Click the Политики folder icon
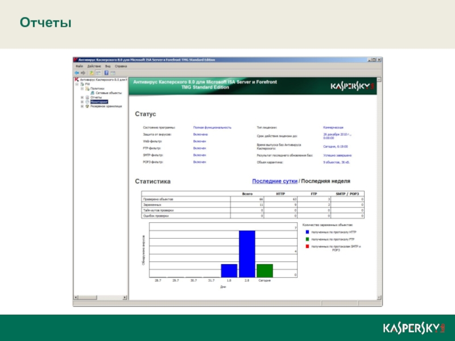455x341 pixels. 88,89
